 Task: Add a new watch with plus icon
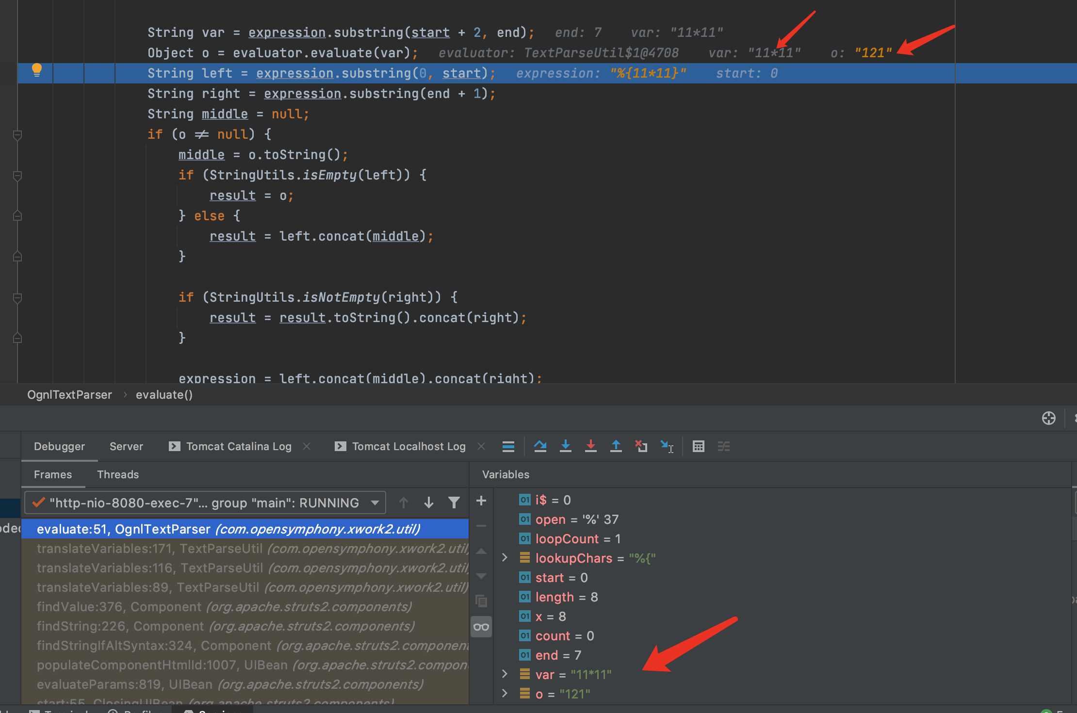pos(481,501)
